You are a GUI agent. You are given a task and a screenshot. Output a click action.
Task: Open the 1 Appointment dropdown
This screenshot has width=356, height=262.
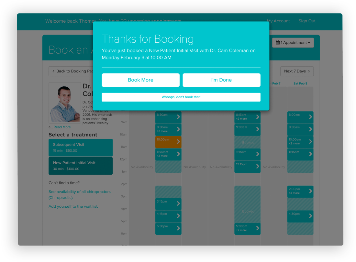tap(293, 43)
